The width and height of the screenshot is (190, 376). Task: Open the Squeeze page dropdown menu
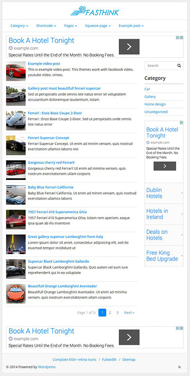(x=98, y=26)
